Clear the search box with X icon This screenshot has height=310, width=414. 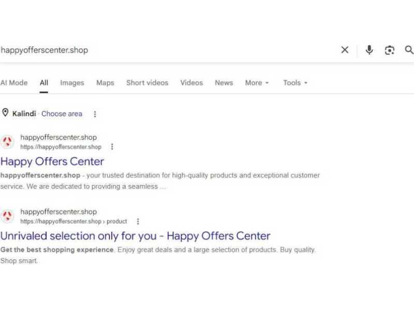(x=345, y=50)
